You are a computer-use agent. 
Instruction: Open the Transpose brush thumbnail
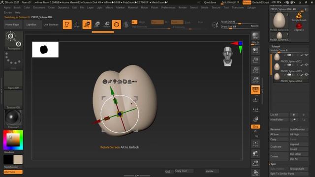(x=13, y=40)
